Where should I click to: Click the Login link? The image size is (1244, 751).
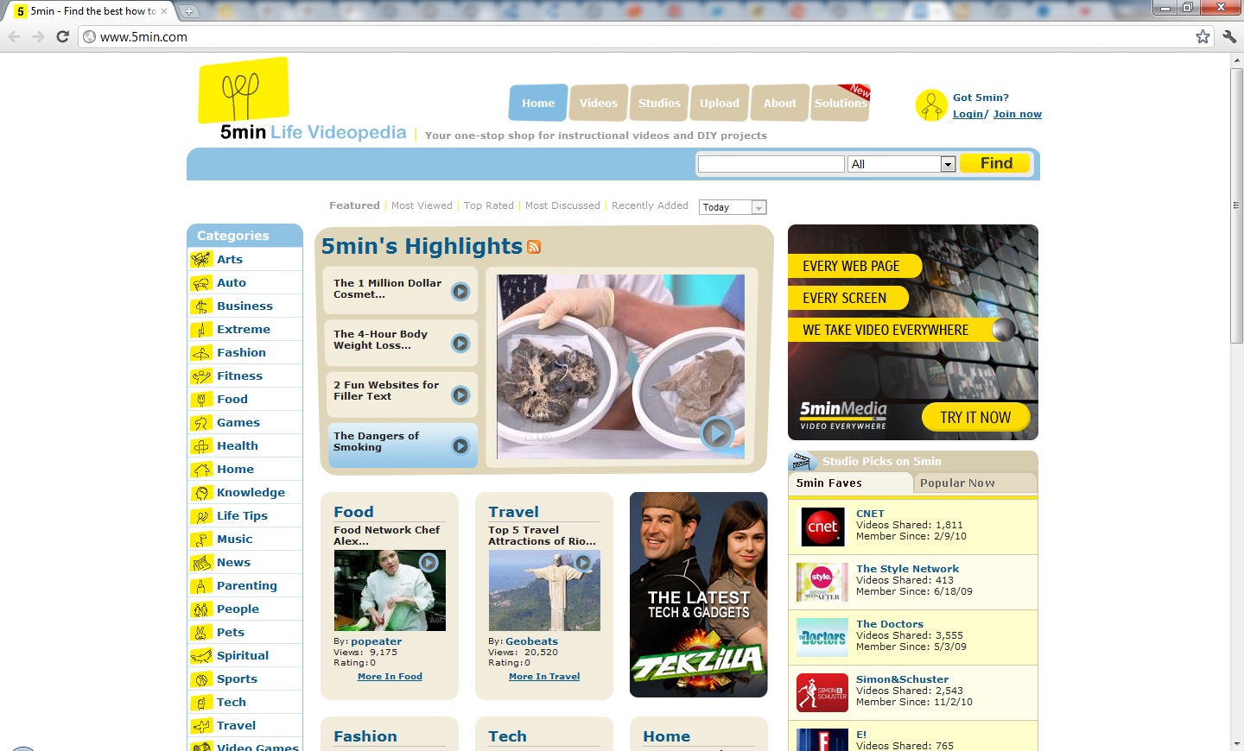tap(968, 114)
